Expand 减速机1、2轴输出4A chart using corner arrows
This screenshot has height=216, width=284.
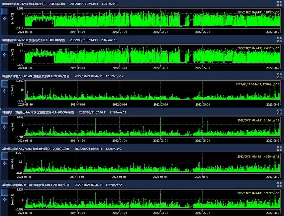click(x=279, y=112)
